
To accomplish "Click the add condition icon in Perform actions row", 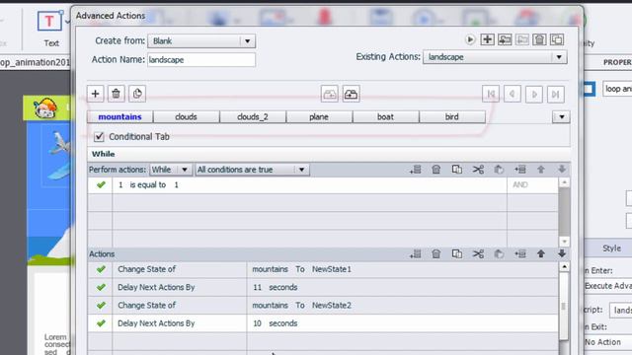I will pyautogui.click(x=415, y=170).
